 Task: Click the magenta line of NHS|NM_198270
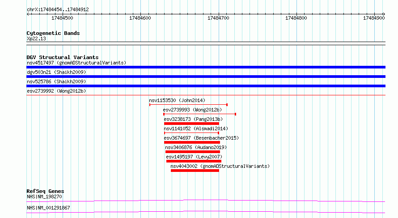click(x=206, y=201)
